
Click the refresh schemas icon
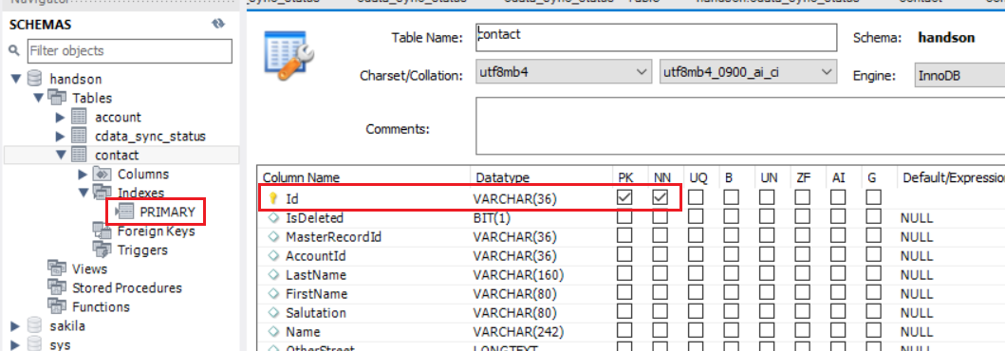coord(219,24)
